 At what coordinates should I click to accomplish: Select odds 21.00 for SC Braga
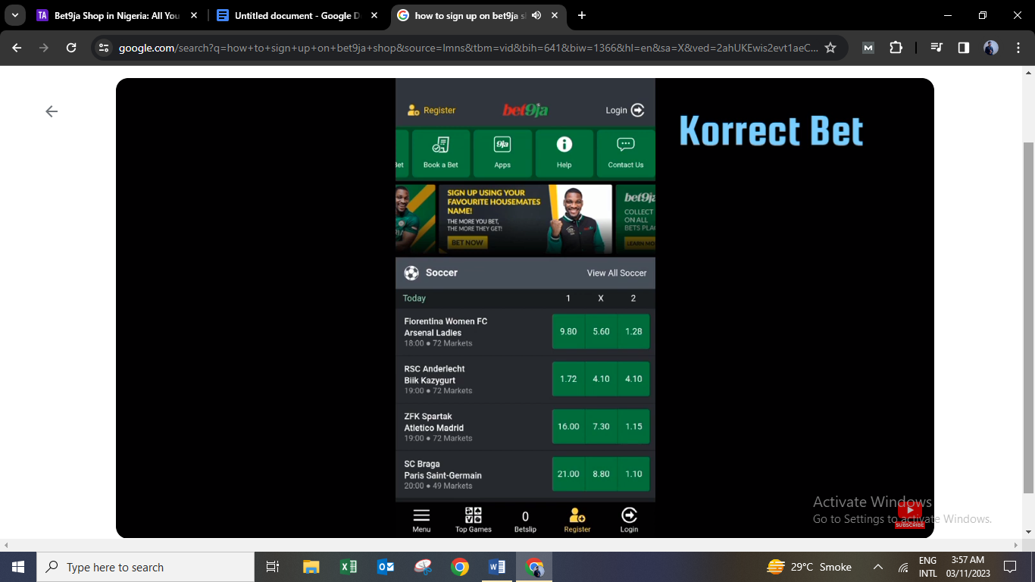point(568,474)
